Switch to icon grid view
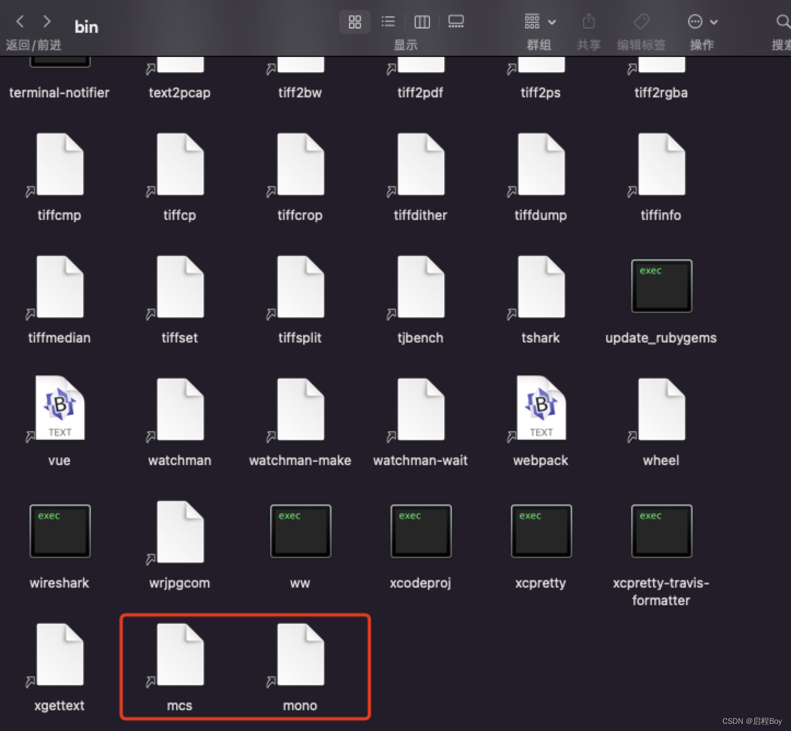 355,22
